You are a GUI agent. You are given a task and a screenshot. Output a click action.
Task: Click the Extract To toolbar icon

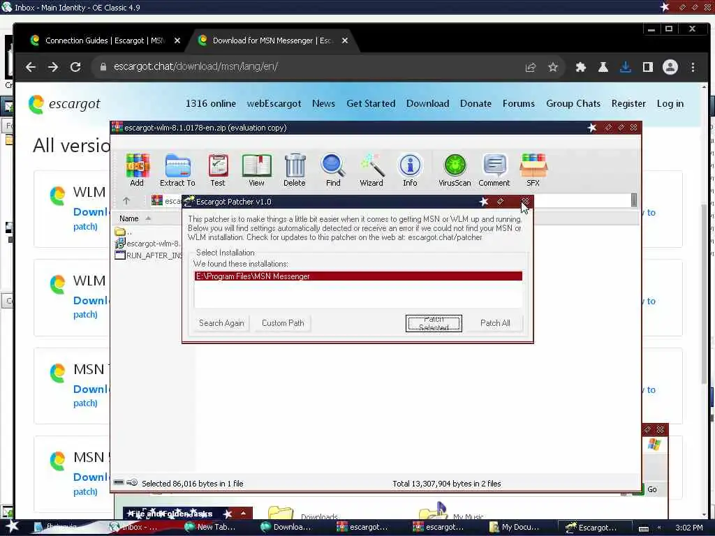[177, 170]
